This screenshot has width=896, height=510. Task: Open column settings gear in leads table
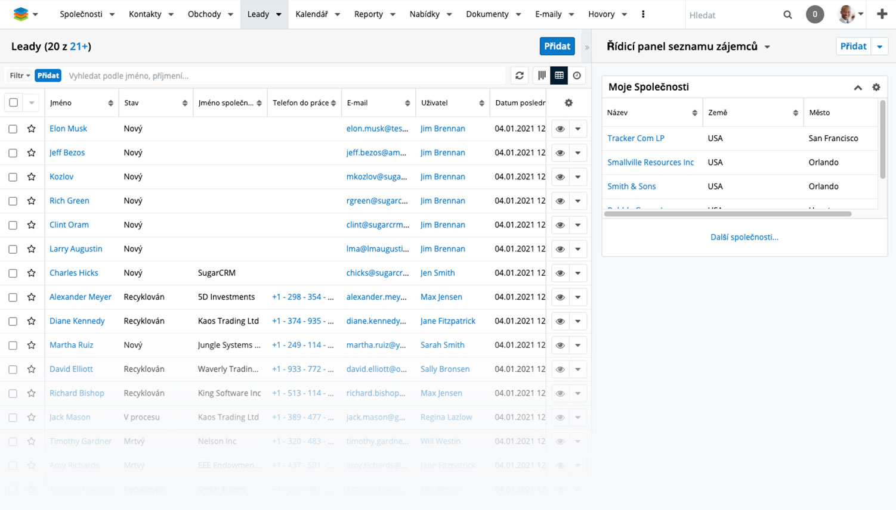click(x=569, y=103)
